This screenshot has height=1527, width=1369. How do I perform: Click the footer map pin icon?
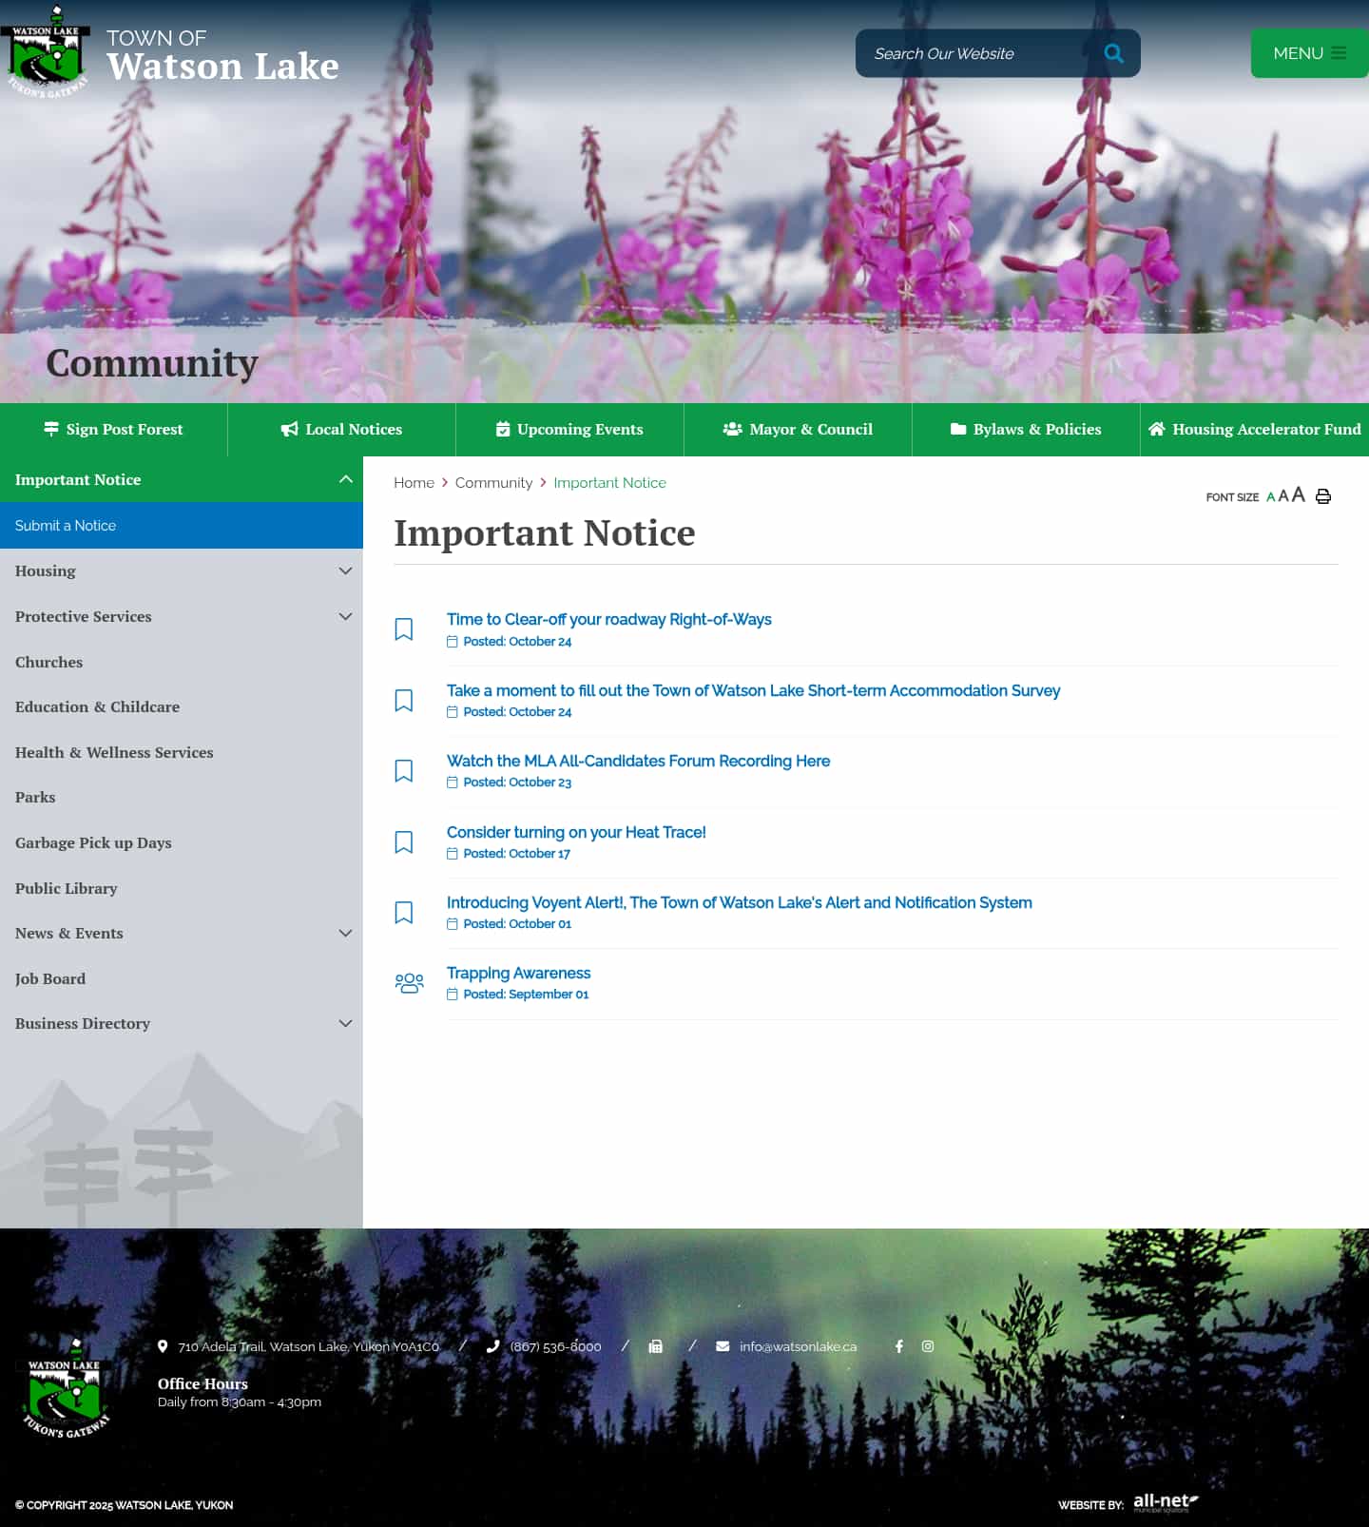tap(163, 1346)
